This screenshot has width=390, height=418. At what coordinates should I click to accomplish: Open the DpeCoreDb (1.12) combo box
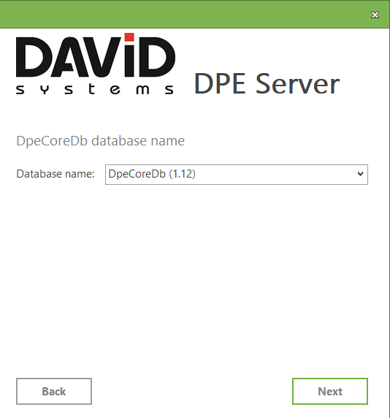237,175
